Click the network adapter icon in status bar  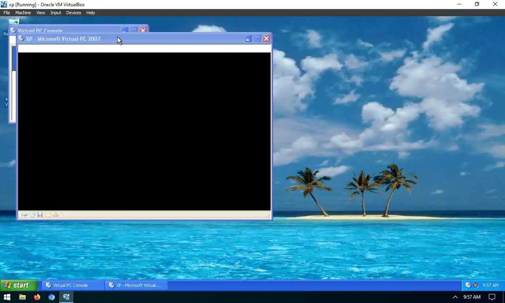pyautogui.click(x=56, y=215)
